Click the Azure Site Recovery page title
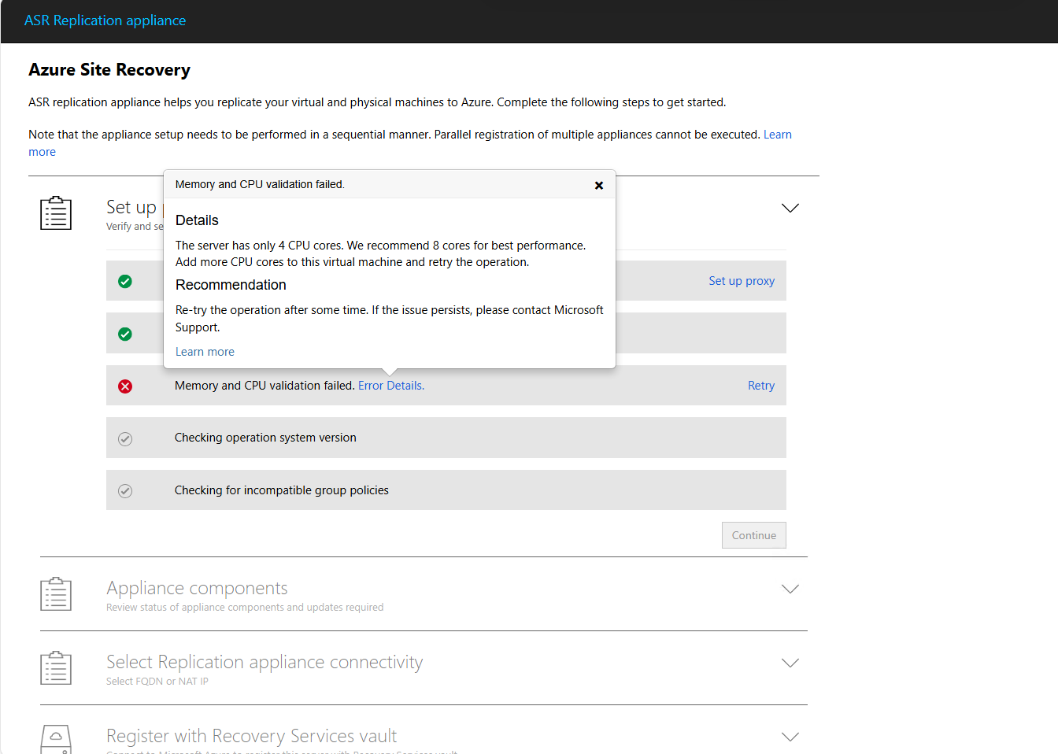Image resolution: width=1058 pixels, height=754 pixels. point(109,69)
